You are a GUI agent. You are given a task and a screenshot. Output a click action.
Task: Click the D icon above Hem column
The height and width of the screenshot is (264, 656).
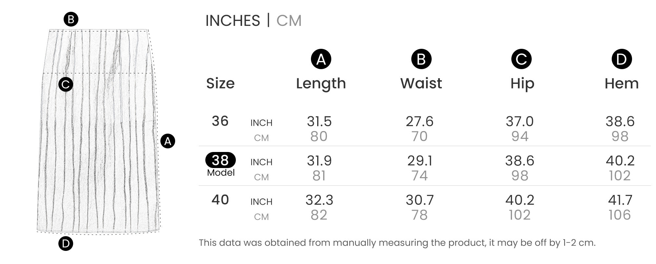click(621, 59)
